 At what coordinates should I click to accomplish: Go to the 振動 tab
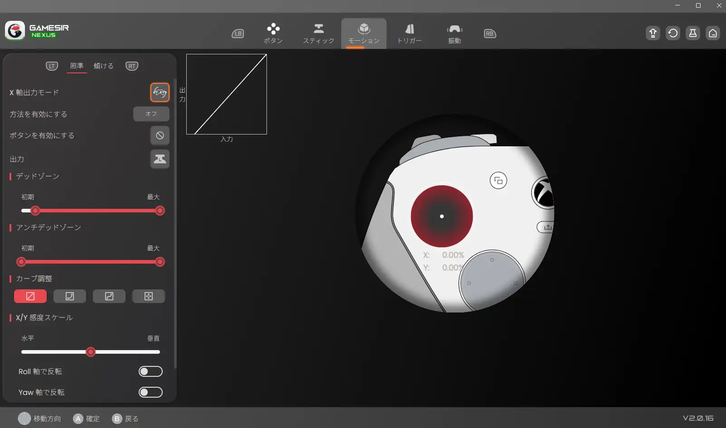tap(455, 34)
